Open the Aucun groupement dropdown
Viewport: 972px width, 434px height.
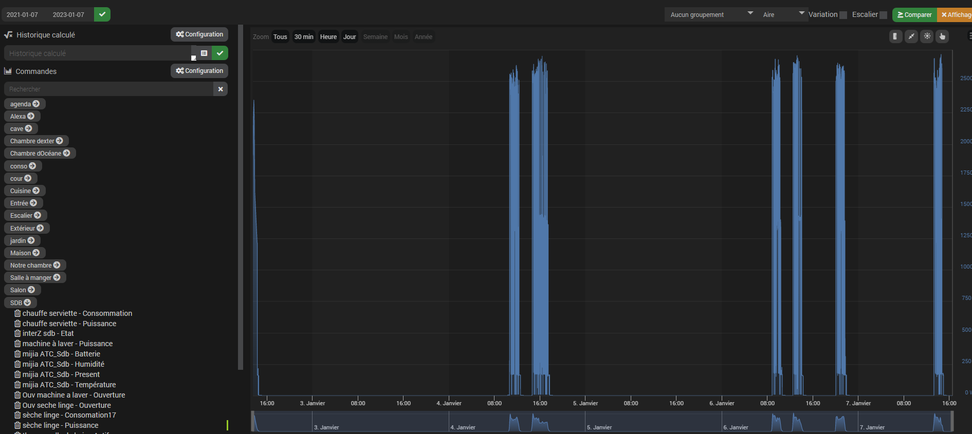710,14
